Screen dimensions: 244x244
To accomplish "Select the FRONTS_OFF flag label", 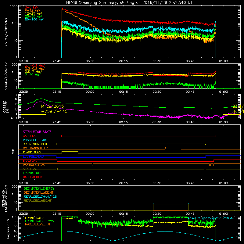I will coord(32,173).
